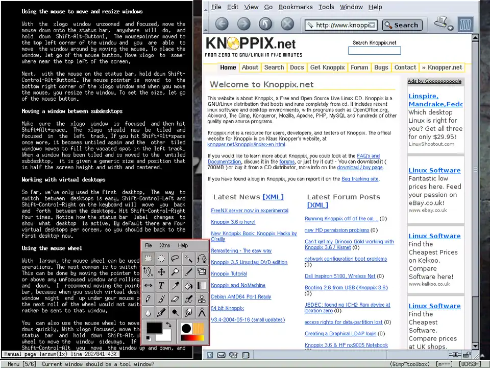Select the Color Picker eyedropper tool

175,286
